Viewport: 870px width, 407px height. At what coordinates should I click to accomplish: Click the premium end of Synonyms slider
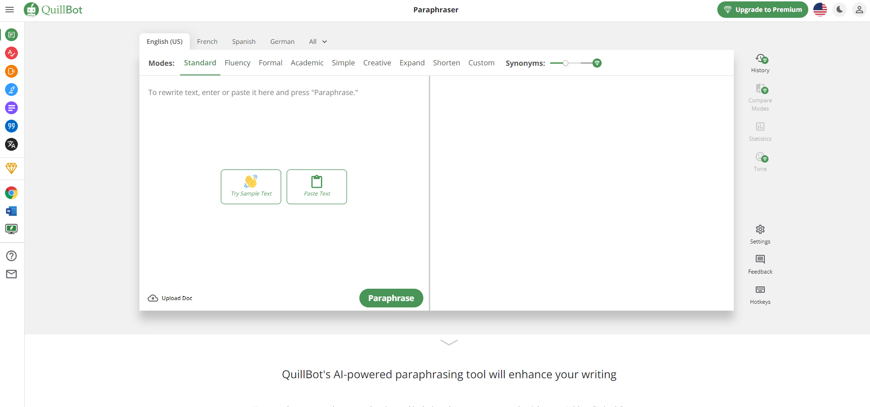597,63
